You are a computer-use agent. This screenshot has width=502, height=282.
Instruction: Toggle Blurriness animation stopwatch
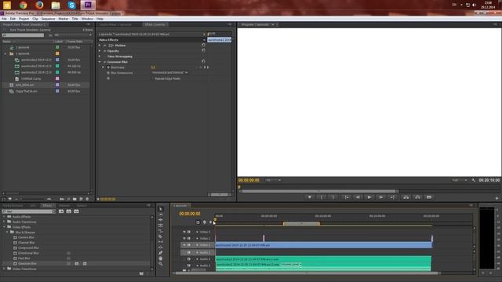(x=108, y=67)
